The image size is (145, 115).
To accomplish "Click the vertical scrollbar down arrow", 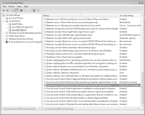I will point(142,105).
